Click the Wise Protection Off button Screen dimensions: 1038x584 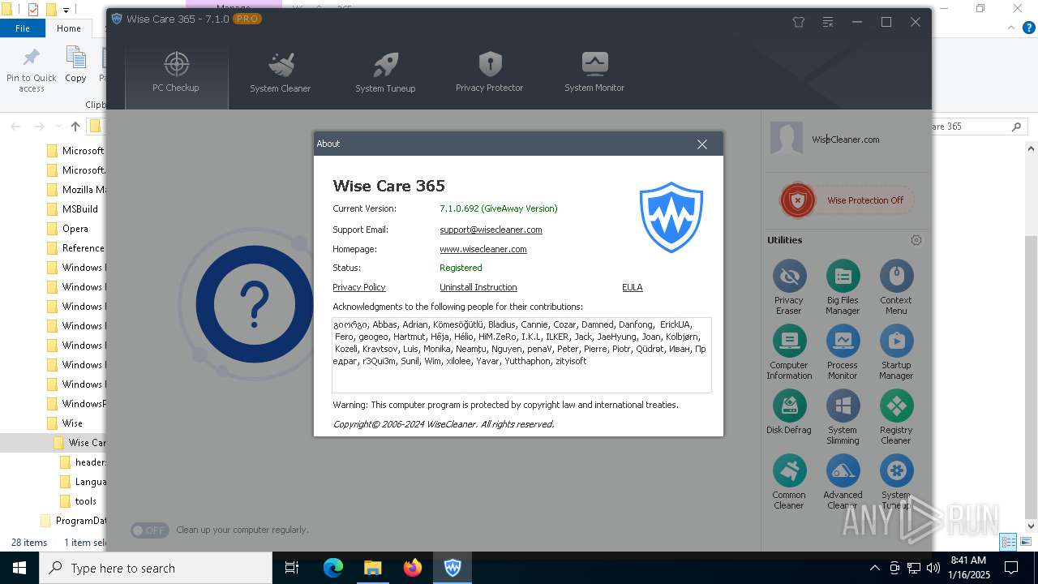(x=847, y=200)
